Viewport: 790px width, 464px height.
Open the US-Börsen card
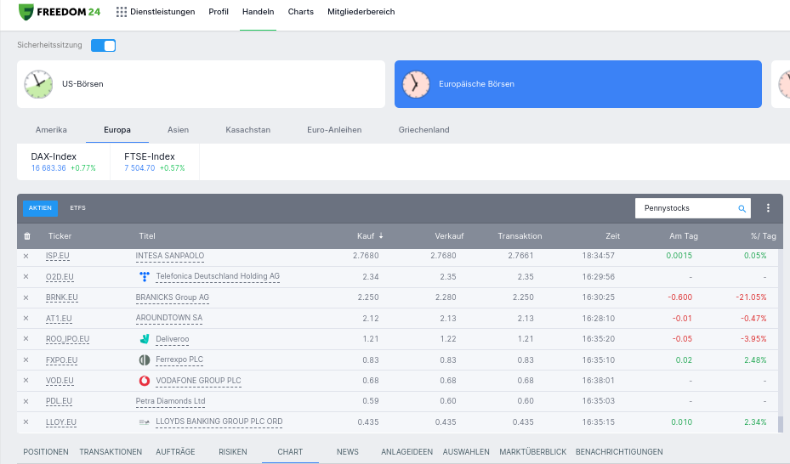tap(201, 84)
